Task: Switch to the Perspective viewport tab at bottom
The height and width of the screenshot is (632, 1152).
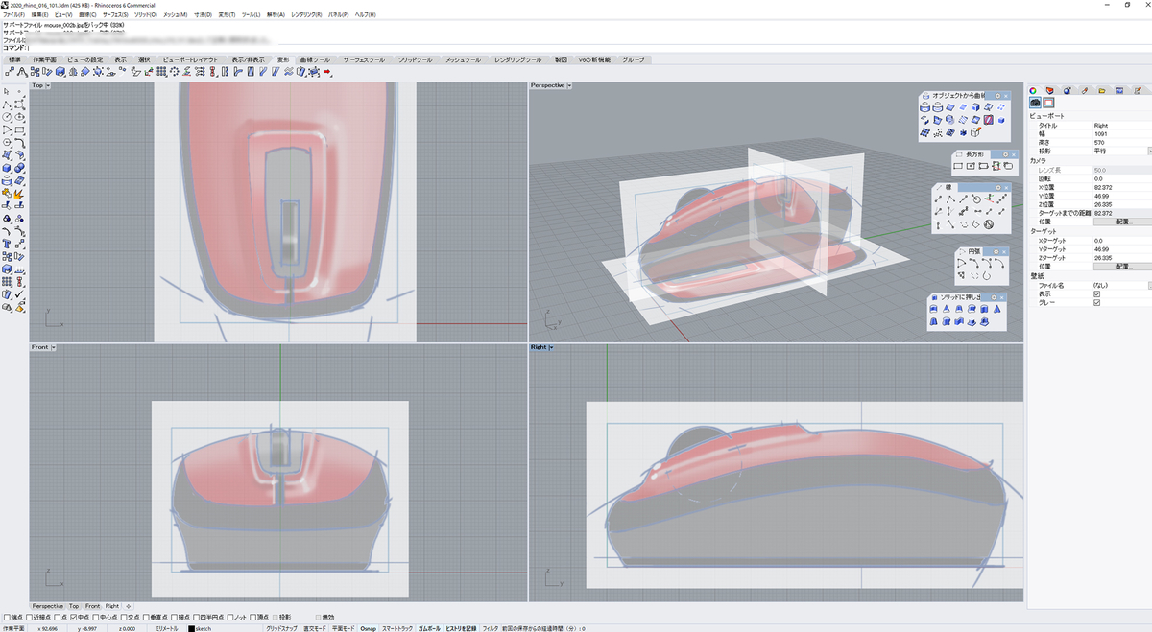Action: [x=48, y=606]
